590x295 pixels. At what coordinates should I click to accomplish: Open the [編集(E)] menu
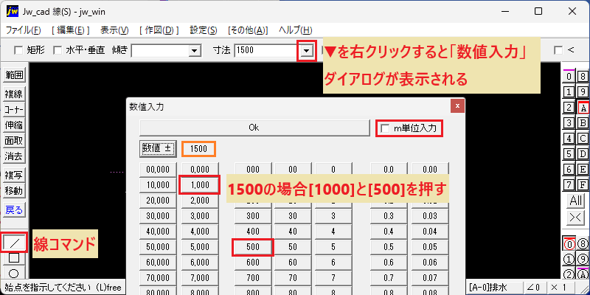(x=70, y=30)
